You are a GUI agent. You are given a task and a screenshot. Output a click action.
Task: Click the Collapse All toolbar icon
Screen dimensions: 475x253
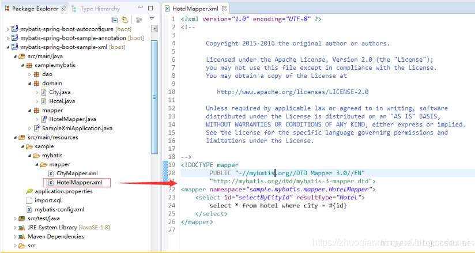click(115, 20)
